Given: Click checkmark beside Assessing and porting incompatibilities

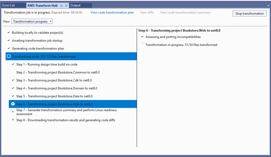Looking at the screenshot, I should [142, 37].
